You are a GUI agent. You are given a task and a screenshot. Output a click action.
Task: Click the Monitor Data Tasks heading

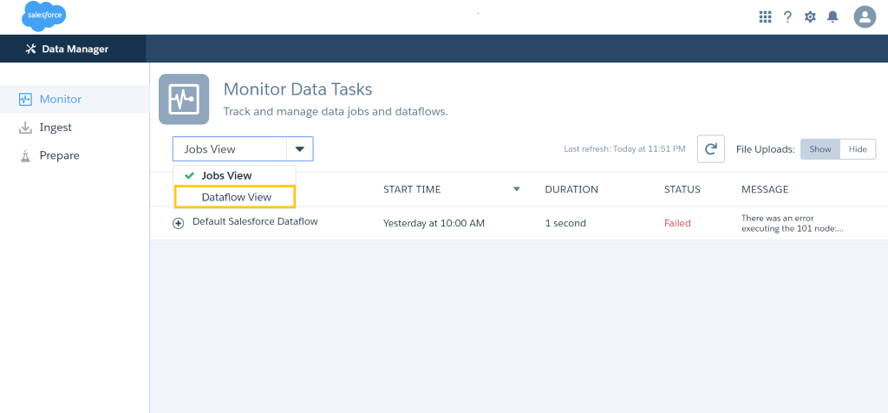(x=298, y=89)
